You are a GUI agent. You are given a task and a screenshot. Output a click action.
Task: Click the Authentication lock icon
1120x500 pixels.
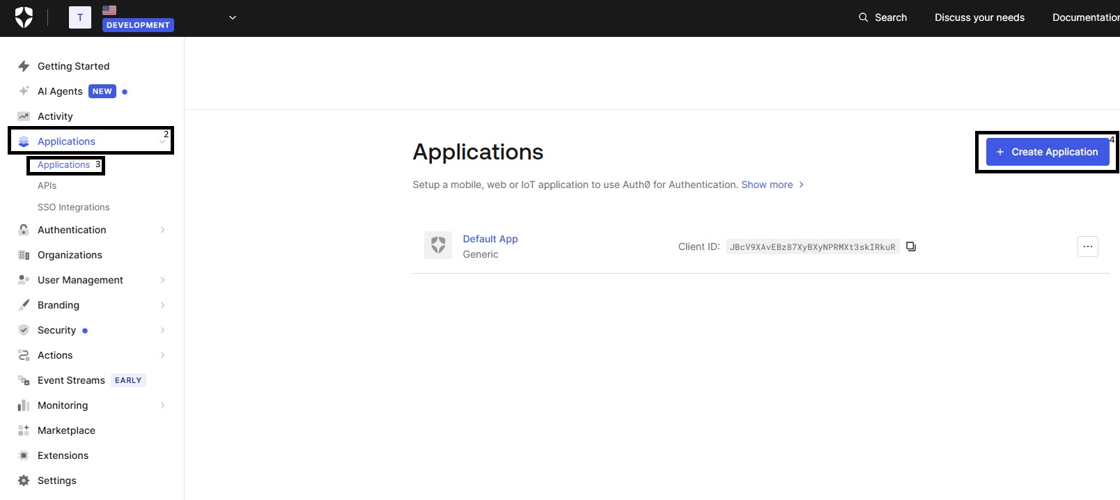[24, 230]
